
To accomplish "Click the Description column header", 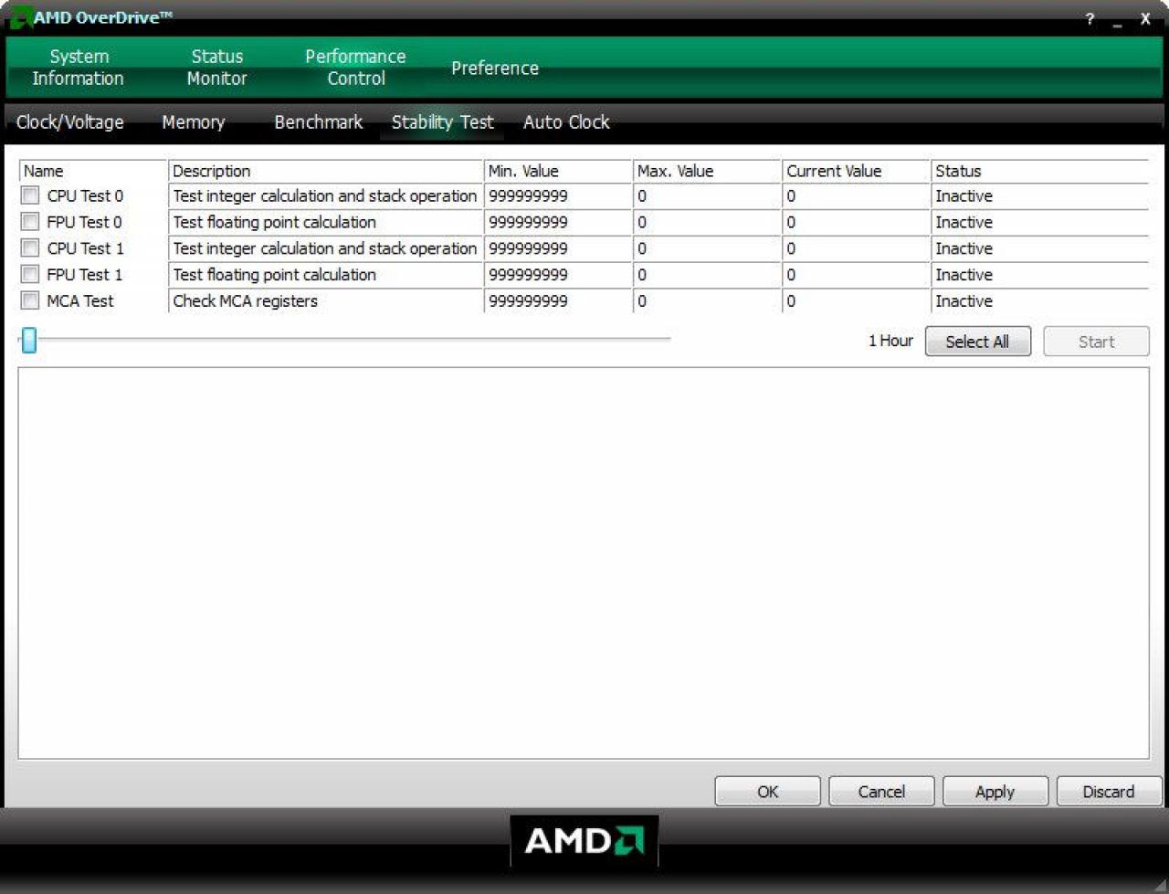I will coord(326,171).
